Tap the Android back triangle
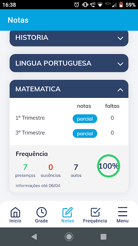138x246 pixels. tap(34, 237)
